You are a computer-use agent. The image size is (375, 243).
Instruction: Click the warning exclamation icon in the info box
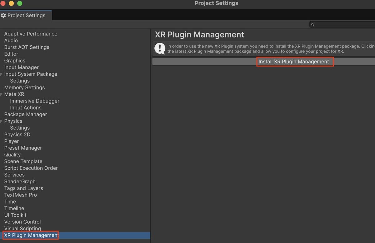[x=160, y=48]
